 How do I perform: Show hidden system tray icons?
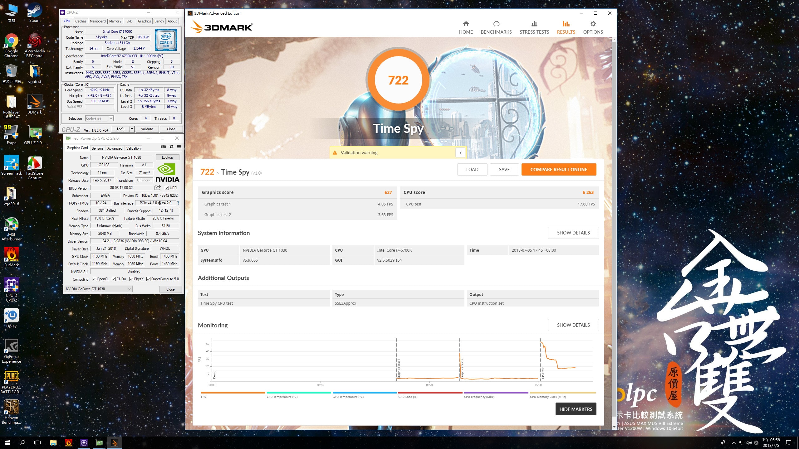click(x=734, y=442)
